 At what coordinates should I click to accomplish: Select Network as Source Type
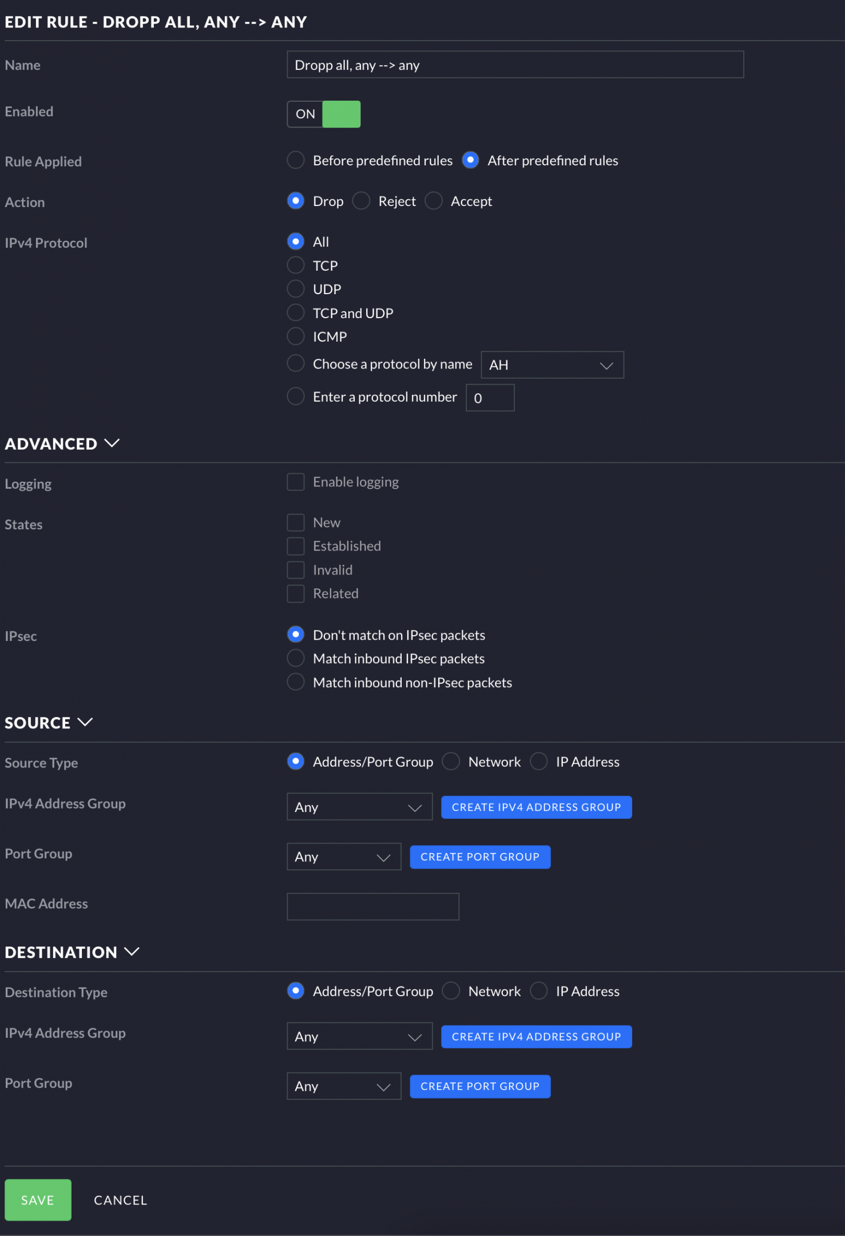point(451,762)
